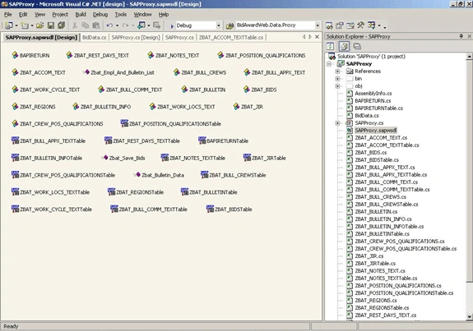The image size is (473, 331).
Task: Select ZBAT_REGIONS.cs in Solution Explorer
Action: 376,301
